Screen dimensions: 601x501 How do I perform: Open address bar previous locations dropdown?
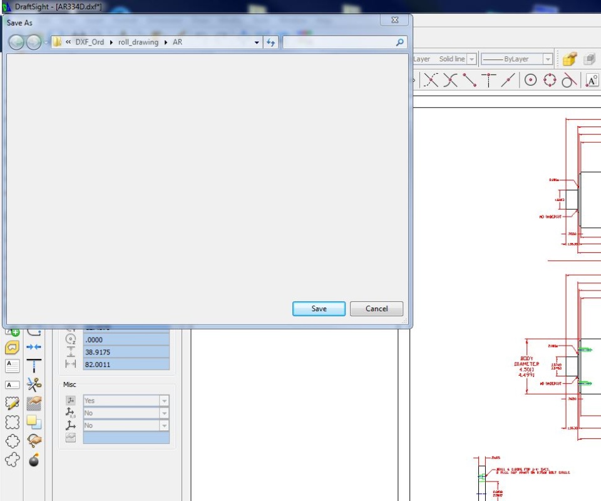pos(257,42)
